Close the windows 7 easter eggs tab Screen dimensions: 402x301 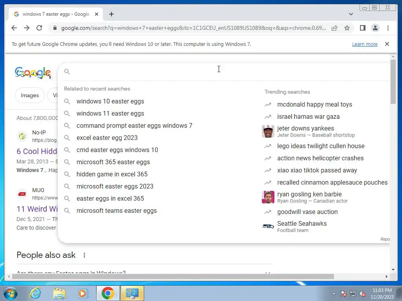click(x=97, y=14)
